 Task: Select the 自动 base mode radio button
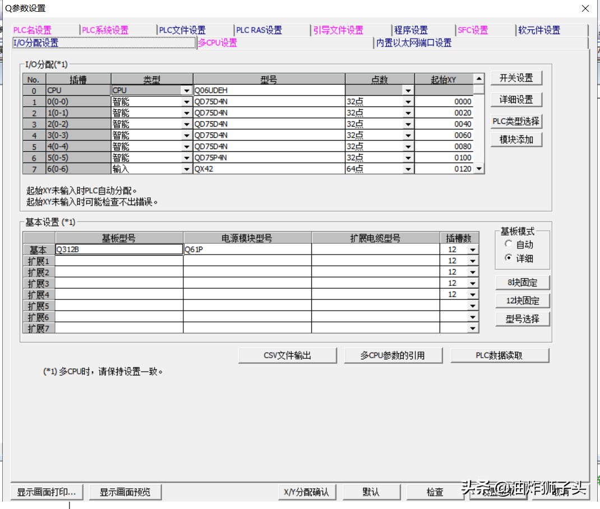click(x=509, y=244)
